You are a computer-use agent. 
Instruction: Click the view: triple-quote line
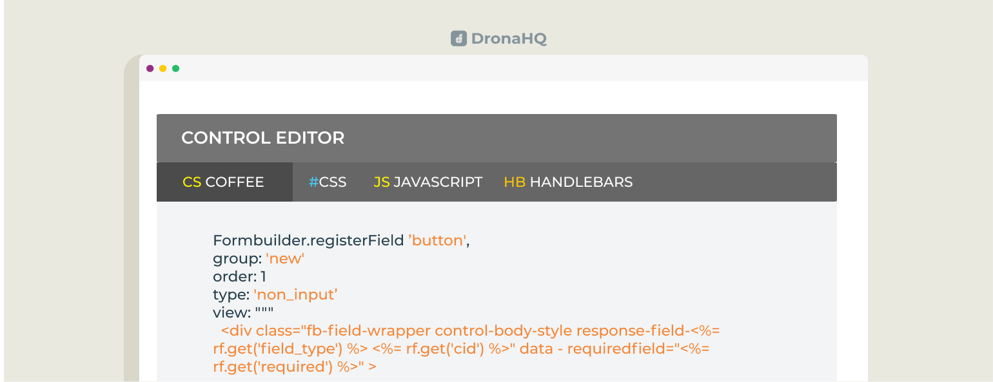(x=244, y=312)
